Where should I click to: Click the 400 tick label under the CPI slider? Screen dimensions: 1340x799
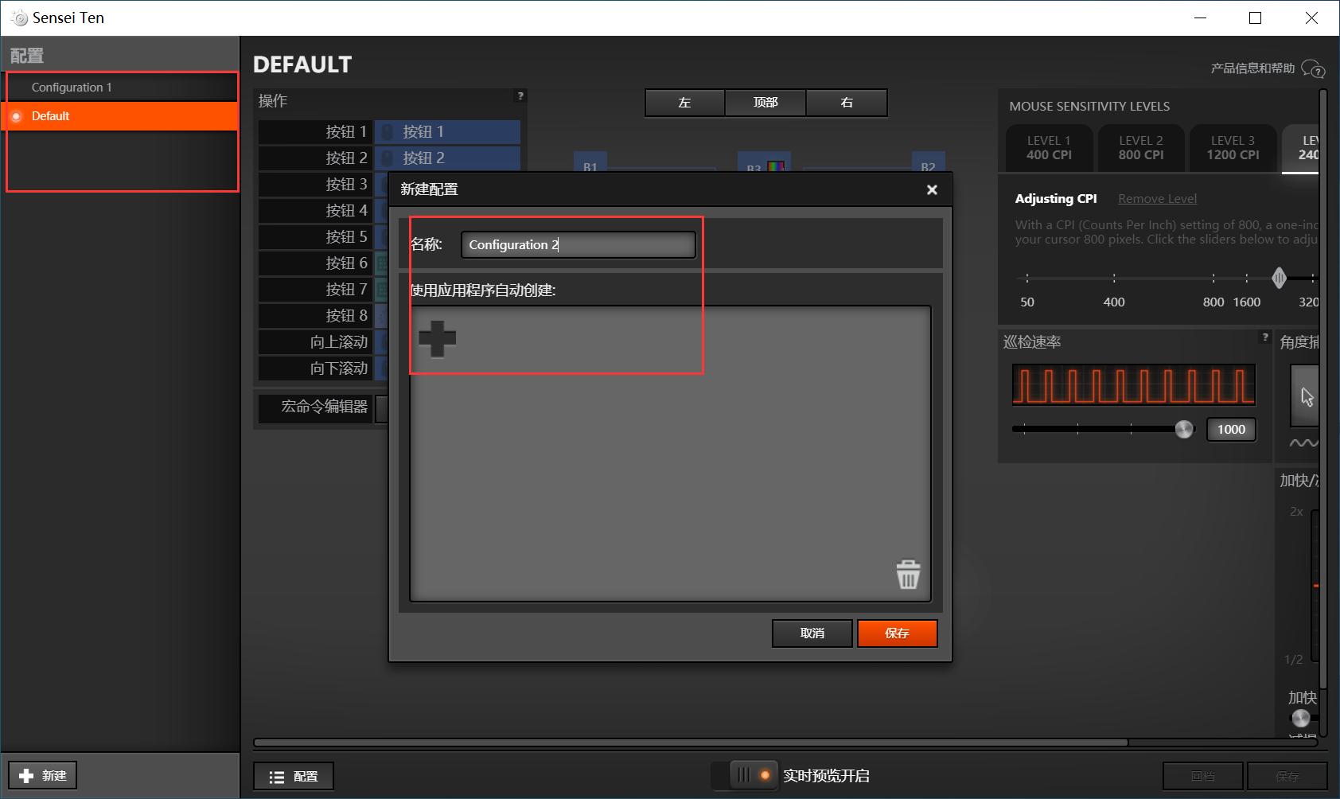coord(1114,302)
